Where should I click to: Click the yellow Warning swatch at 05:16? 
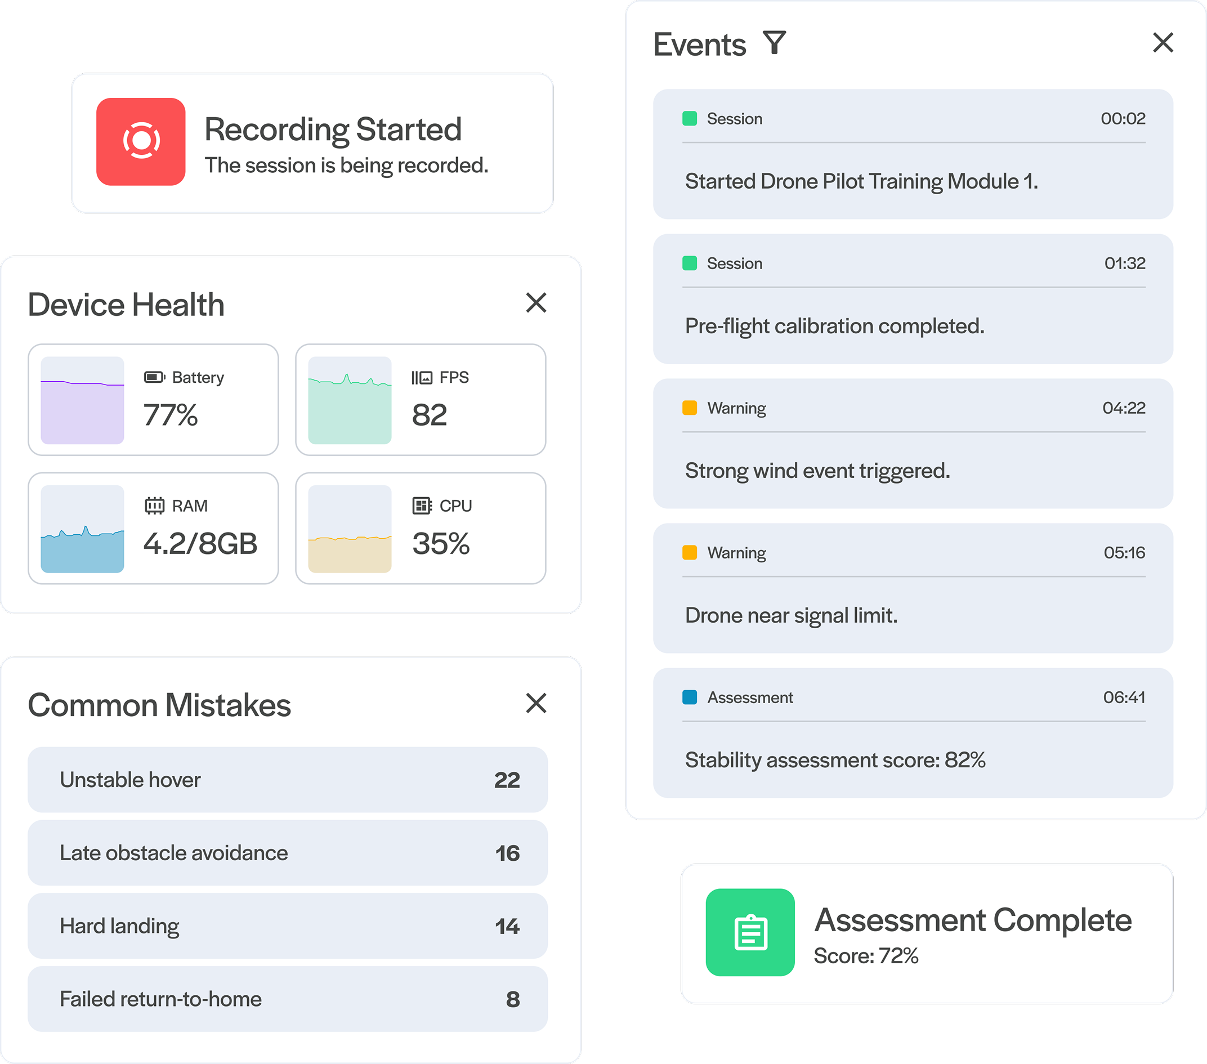(x=689, y=553)
